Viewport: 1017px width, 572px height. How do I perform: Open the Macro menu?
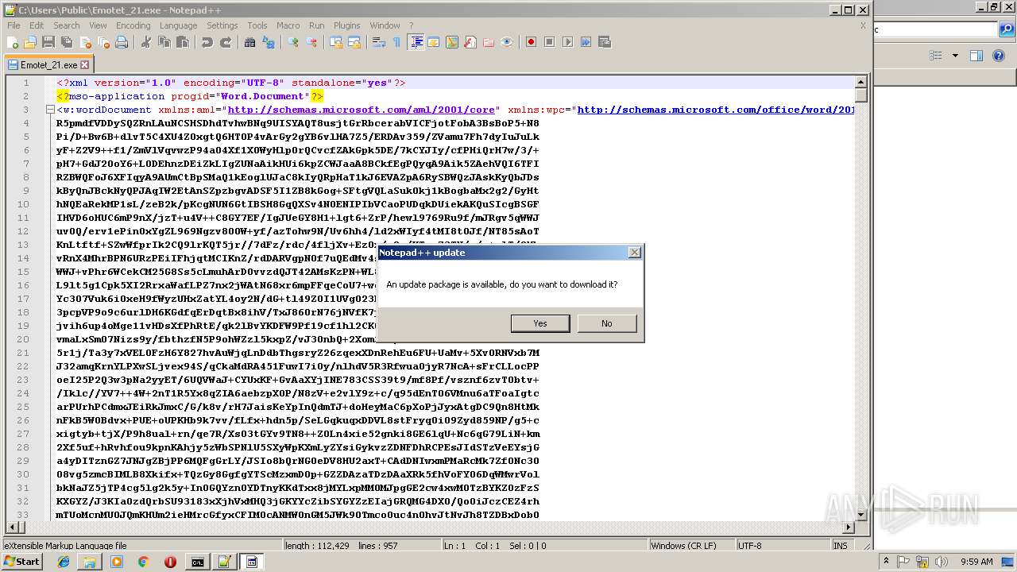288,25
